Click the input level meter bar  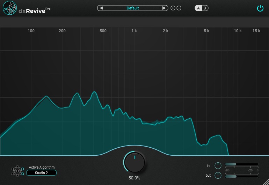point(241,164)
